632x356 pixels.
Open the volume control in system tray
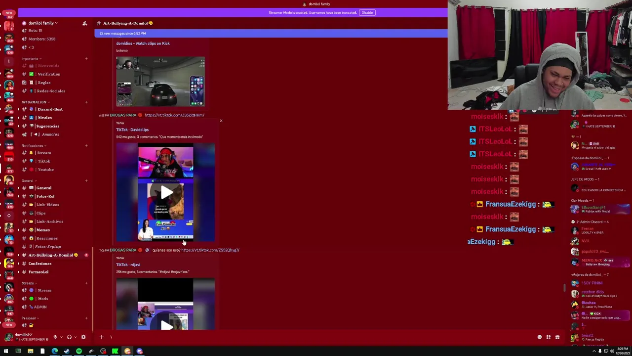[611, 352]
